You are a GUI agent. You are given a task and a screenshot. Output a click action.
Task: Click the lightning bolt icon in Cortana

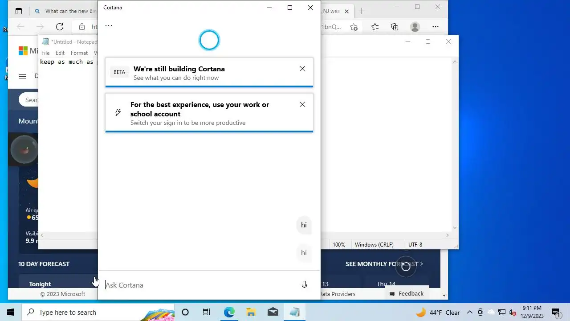(118, 112)
